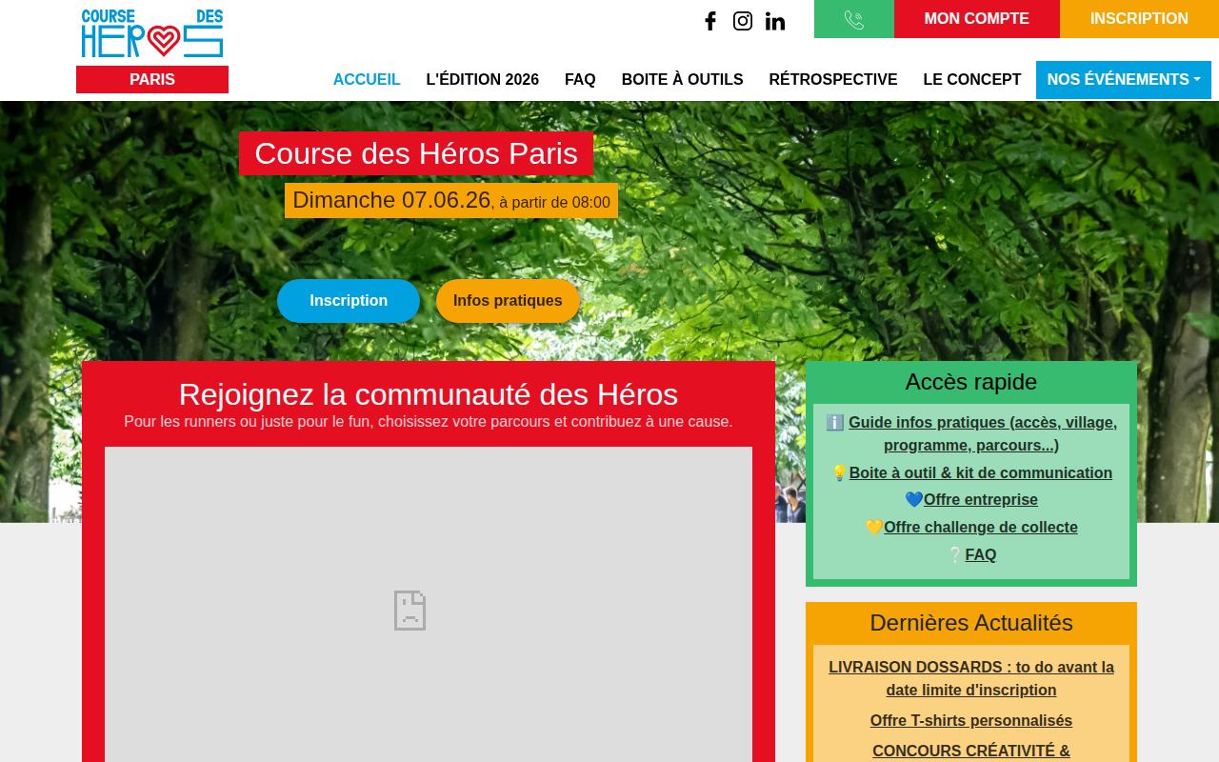This screenshot has width=1219, height=762.
Task: Open LIVRAISON DOSSARDS news link
Action: coord(971,678)
